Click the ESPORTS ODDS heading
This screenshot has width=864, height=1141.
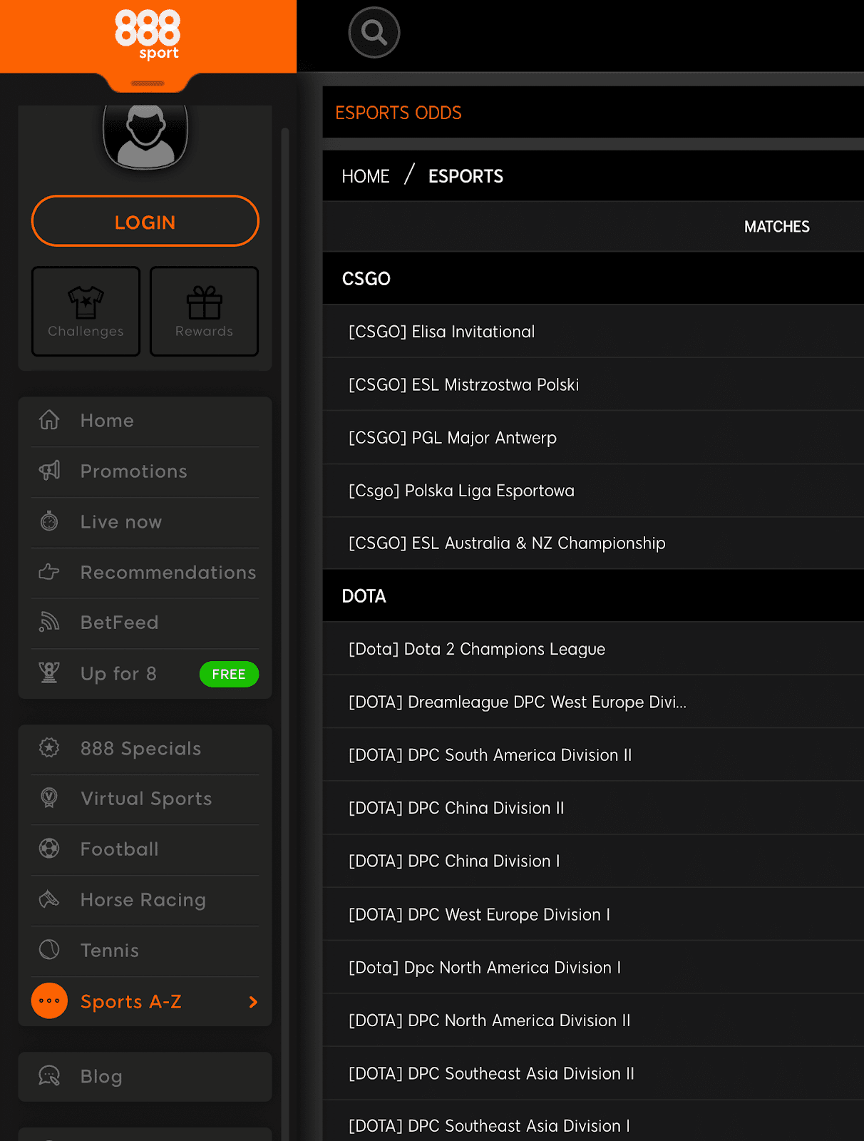click(x=398, y=113)
